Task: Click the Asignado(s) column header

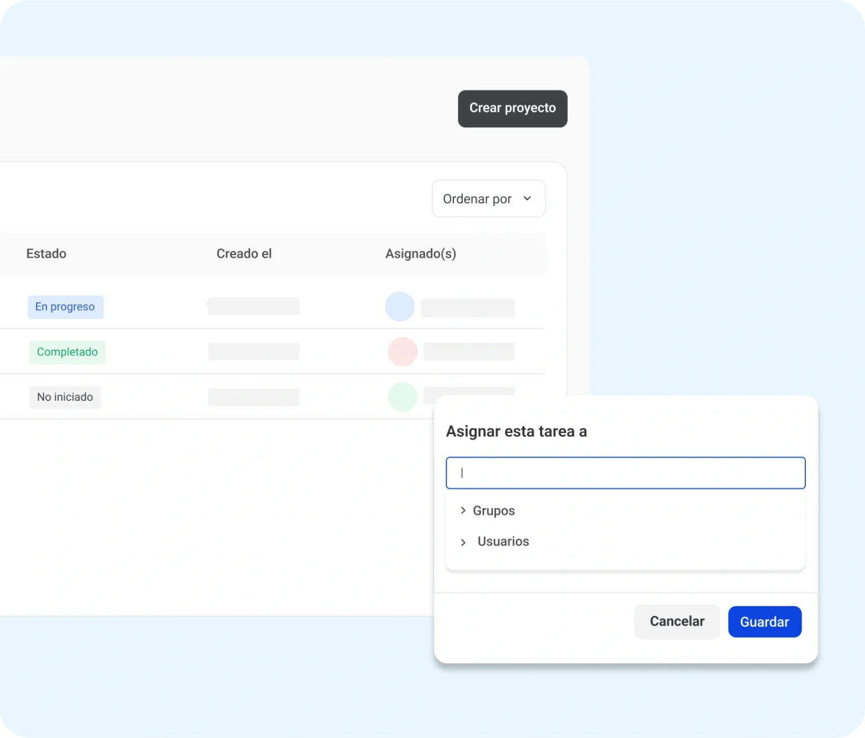Action: coord(420,254)
